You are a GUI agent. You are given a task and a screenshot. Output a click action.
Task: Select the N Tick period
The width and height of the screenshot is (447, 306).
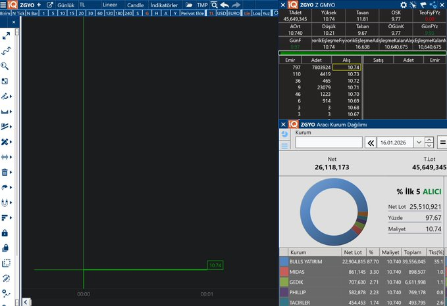pyautogui.click(x=18, y=13)
